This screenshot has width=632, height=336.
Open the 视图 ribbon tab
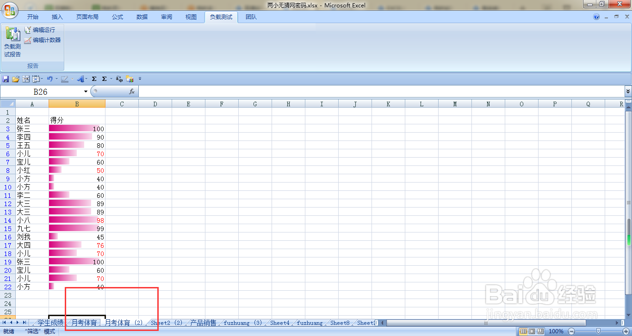point(191,17)
